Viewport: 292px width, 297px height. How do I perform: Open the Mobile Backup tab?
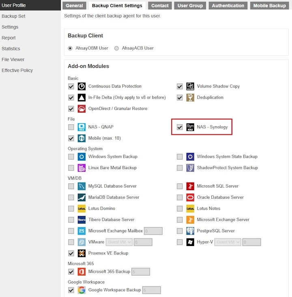click(269, 6)
